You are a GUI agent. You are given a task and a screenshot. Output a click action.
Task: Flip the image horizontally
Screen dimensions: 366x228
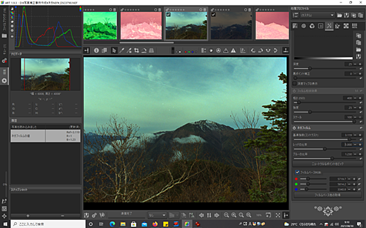[268, 50]
